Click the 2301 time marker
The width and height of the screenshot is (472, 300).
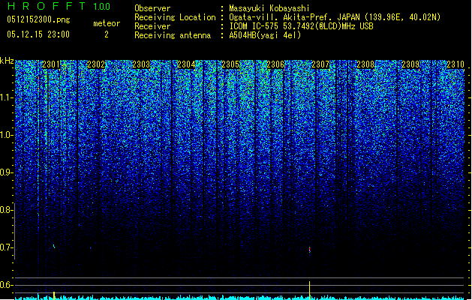pyautogui.click(x=51, y=64)
